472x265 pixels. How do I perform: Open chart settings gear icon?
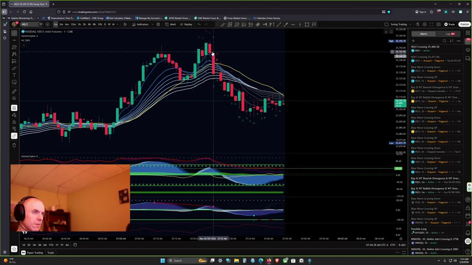(424, 24)
